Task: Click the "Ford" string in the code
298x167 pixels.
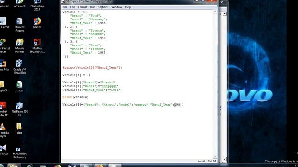Action: pyautogui.click(x=95, y=16)
